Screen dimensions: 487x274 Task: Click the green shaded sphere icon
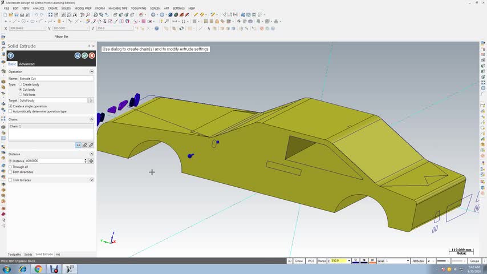(x=176, y=15)
